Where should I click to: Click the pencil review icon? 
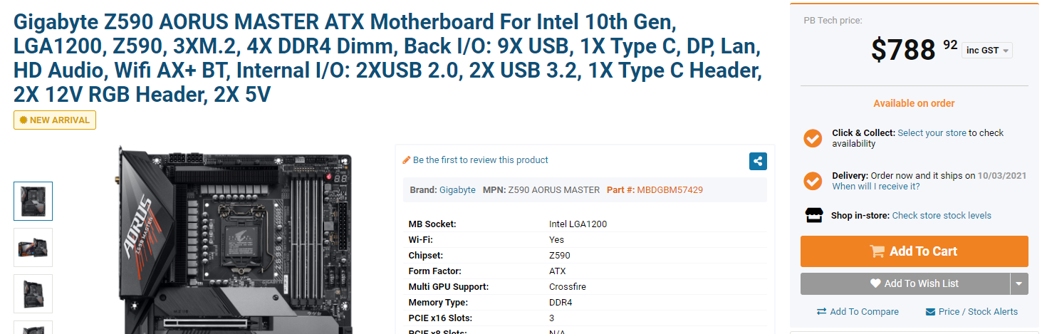(x=407, y=160)
